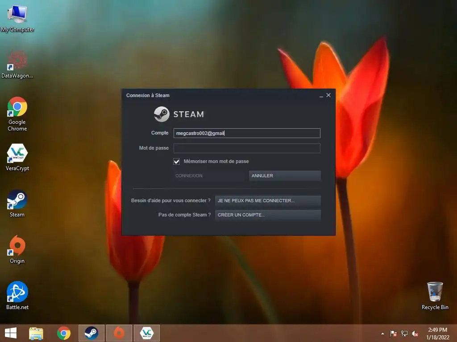Show hidden system tray icons
The height and width of the screenshot is (342, 457).
point(382,334)
